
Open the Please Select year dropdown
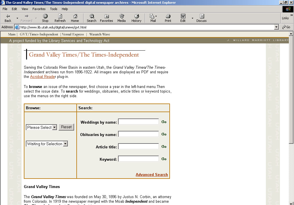pyautogui.click(x=41, y=127)
